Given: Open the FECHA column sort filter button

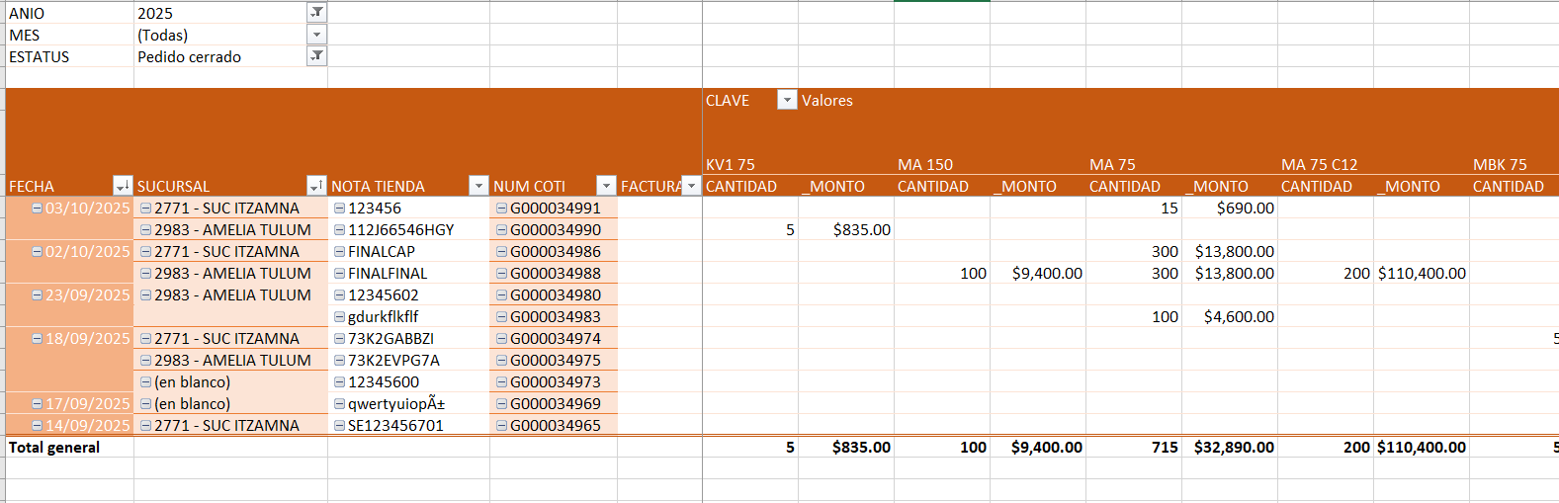Looking at the screenshot, I should pos(123,186).
